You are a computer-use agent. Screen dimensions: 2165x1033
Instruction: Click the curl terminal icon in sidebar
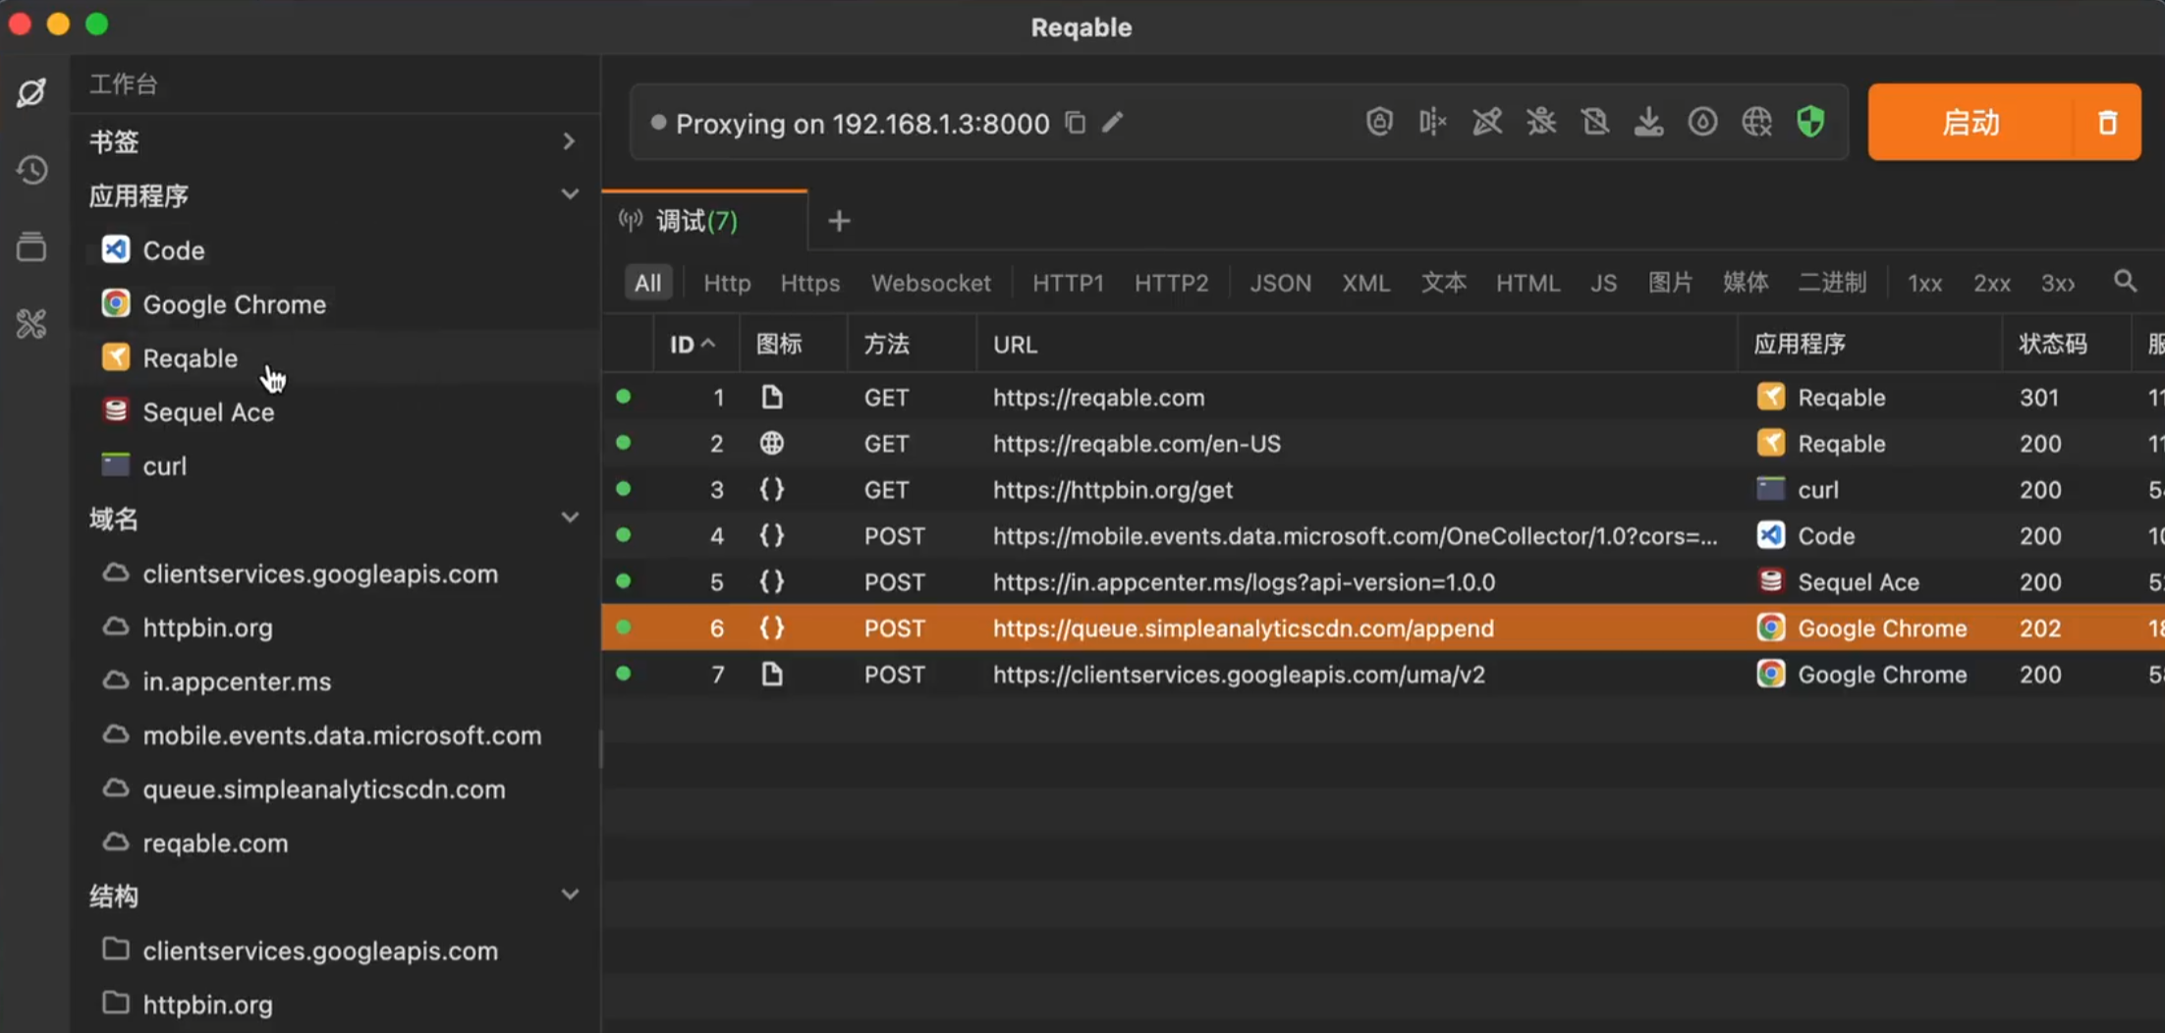116,464
